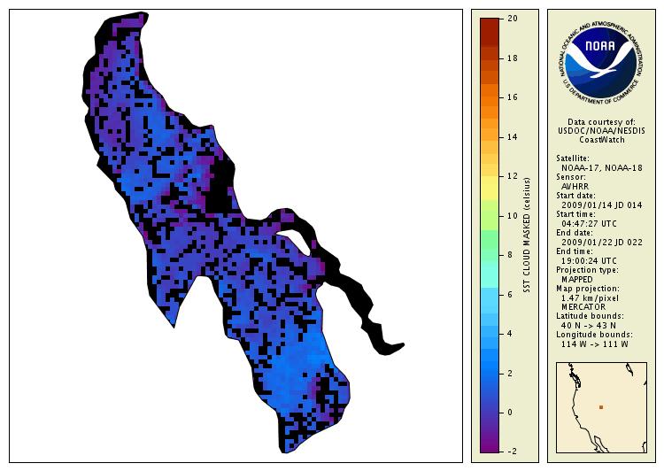Click the 'MAPPED' projection value
This screenshot has width=664, height=471.
click(x=576, y=280)
